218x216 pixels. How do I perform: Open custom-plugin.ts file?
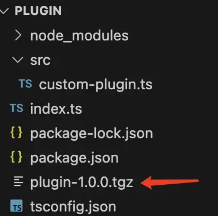pos(96,85)
